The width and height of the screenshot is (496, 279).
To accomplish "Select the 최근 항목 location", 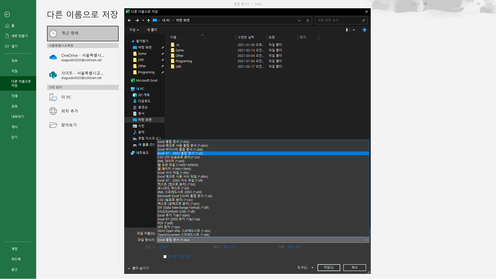I will 83,33.
